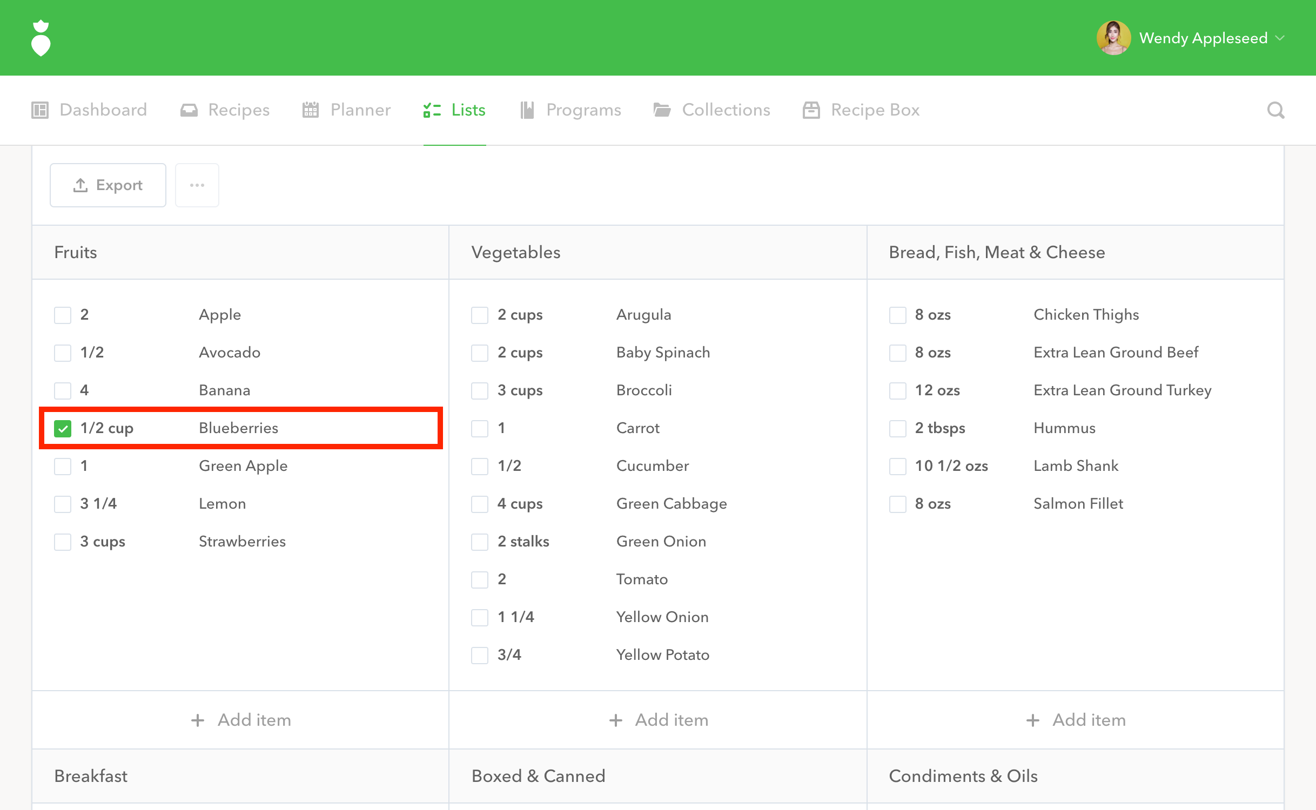Click the Recipe Box icon
Viewport: 1316px width, 810px height.
[x=811, y=110]
